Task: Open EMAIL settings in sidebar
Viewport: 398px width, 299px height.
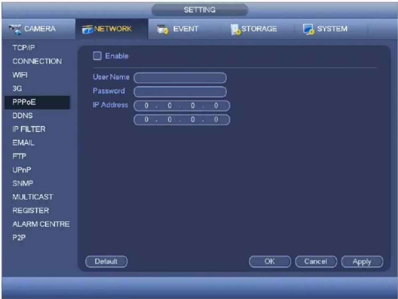Action: pyautogui.click(x=23, y=143)
